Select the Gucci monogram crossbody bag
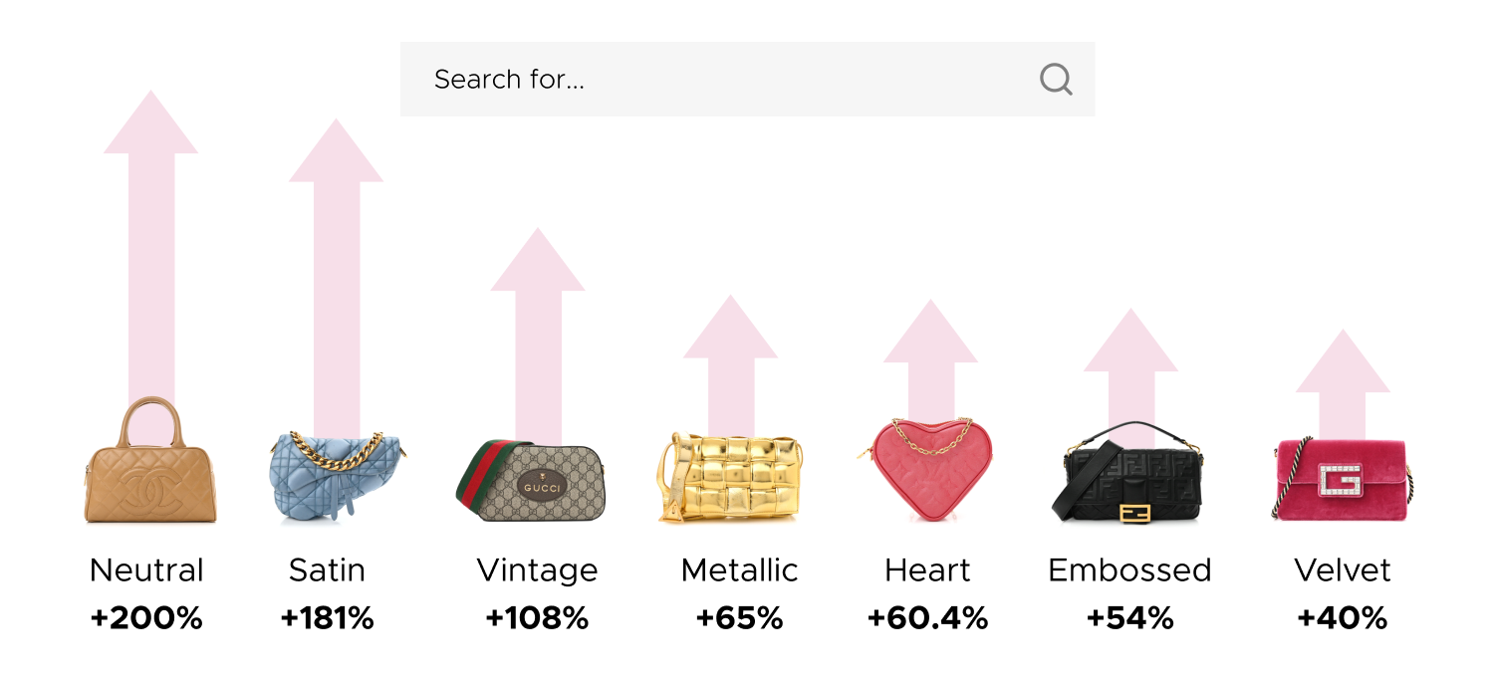This screenshot has height=680, width=1494. [535, 484]
